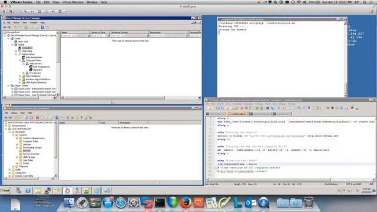Click line 18 adflush command in editor
Screen dimensions: 377x212
pyautogui.click(x=237, y=164)
